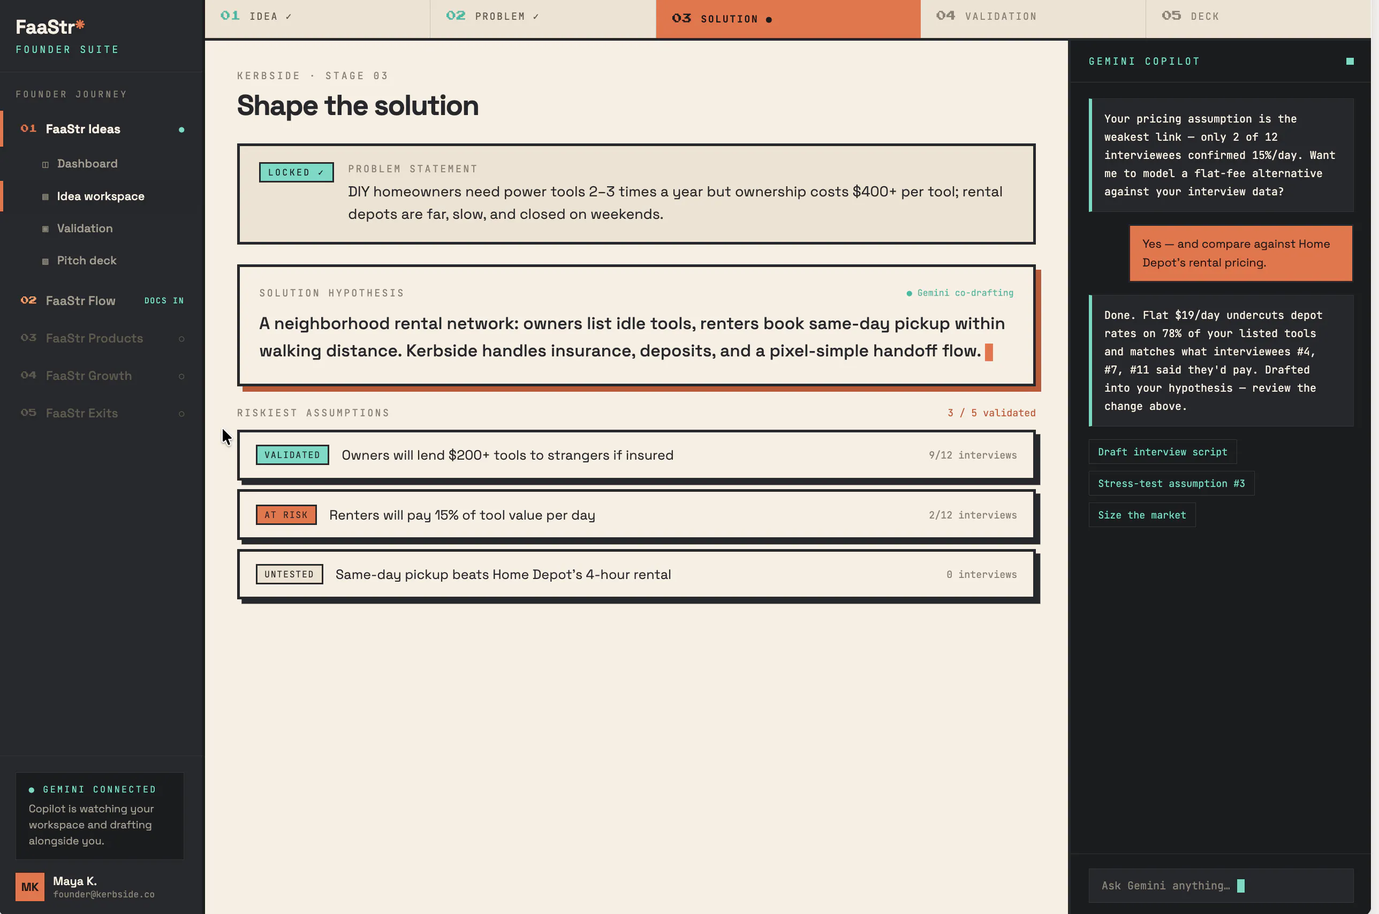
Task: Click the Gemini Connected status card
Action: 100,816
